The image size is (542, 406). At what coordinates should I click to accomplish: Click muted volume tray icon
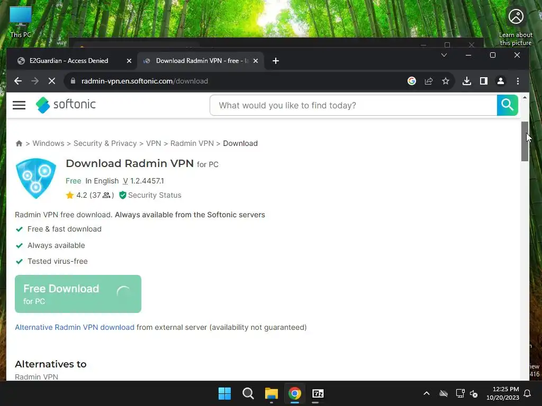[474, 393]
